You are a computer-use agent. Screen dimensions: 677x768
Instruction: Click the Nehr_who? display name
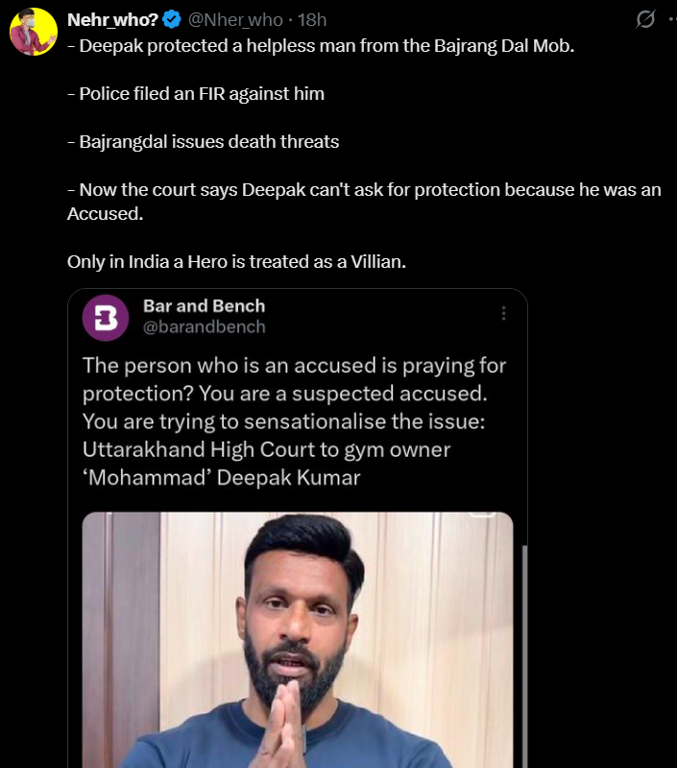click(112, 20)
